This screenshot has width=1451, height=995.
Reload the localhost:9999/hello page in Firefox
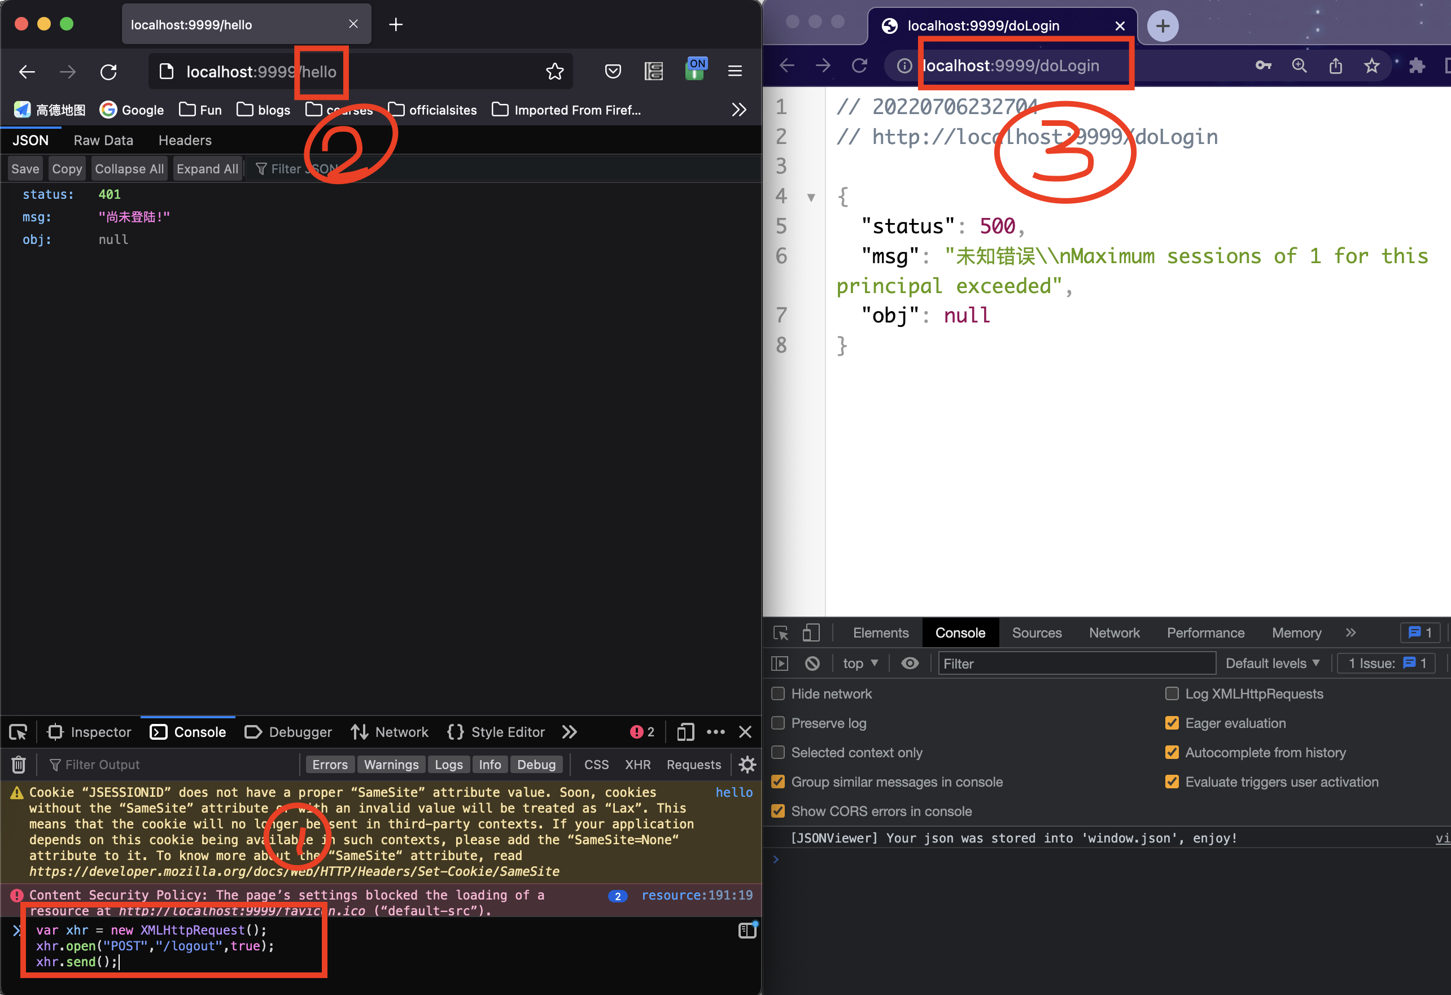(108, 72)
